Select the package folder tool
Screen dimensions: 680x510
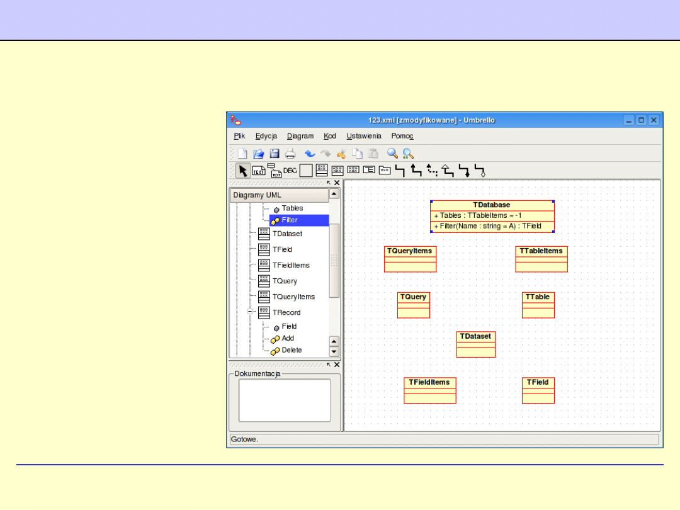pyautogui.click(x=384, y=169)
